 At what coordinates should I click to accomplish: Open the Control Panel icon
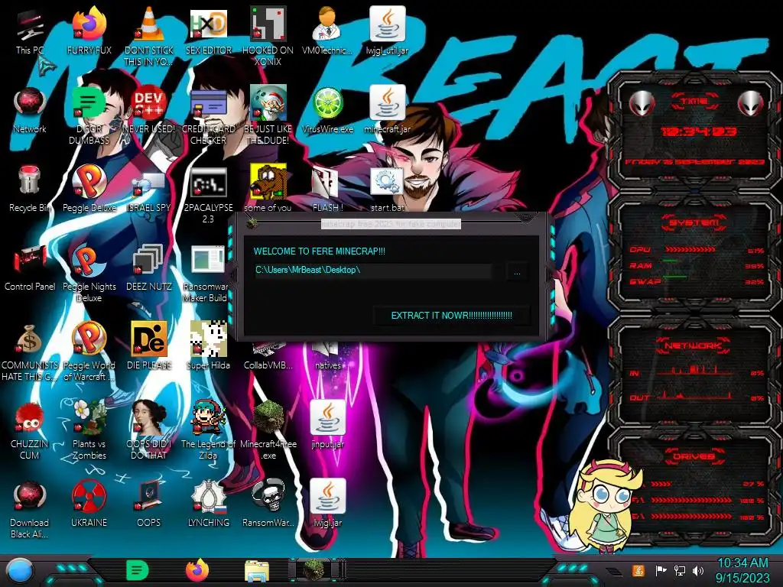(30, 268)
